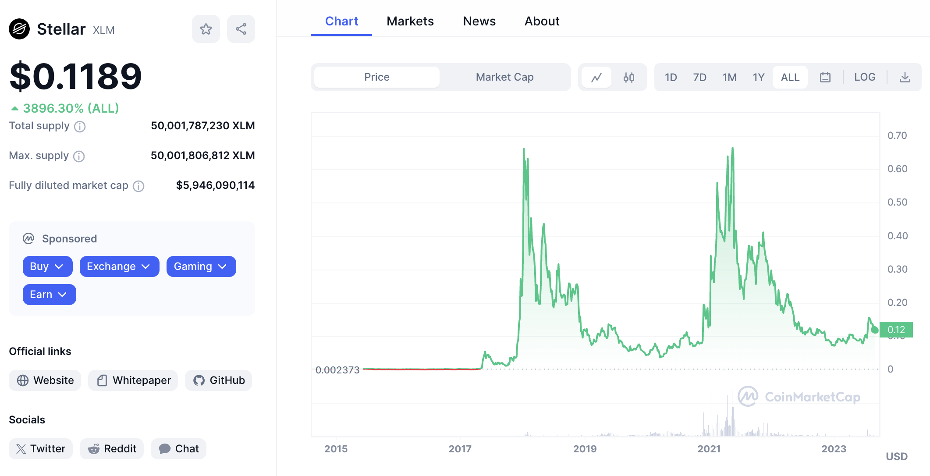Add Stellar to watchlist with star icon
Image resolution: width=930 pixels, height=476 pixels.
point(206,29)
